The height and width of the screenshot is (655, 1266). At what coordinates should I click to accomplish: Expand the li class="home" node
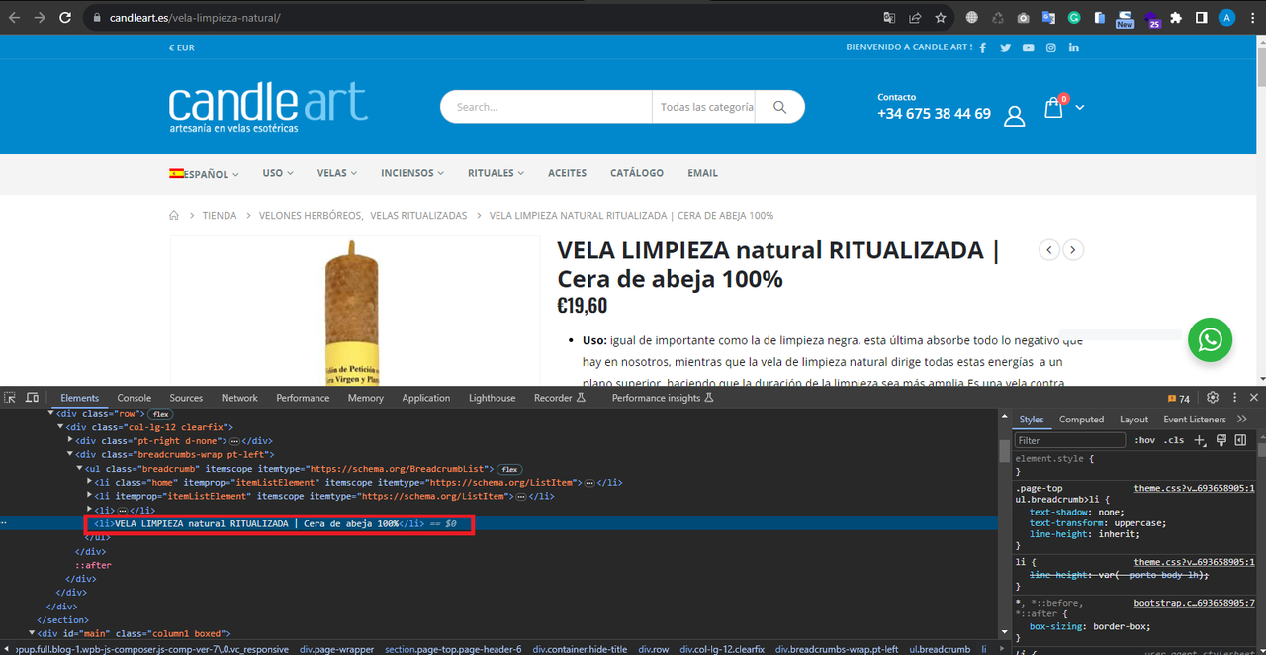90,482
